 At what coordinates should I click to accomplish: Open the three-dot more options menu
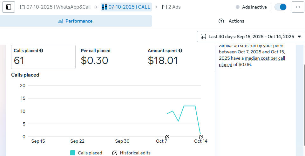click(x=298, y=7)
